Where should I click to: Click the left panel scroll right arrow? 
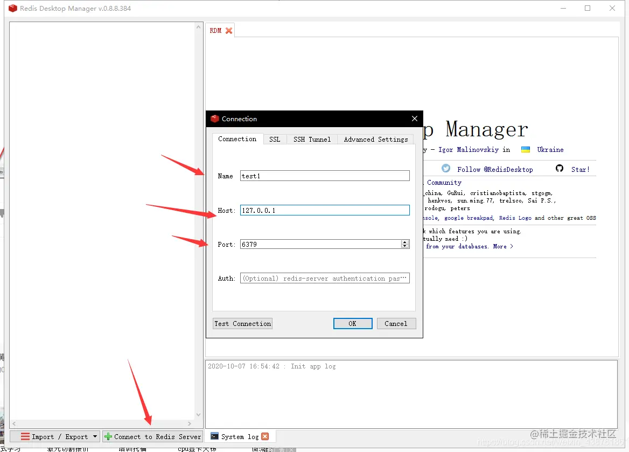point(190,423)
